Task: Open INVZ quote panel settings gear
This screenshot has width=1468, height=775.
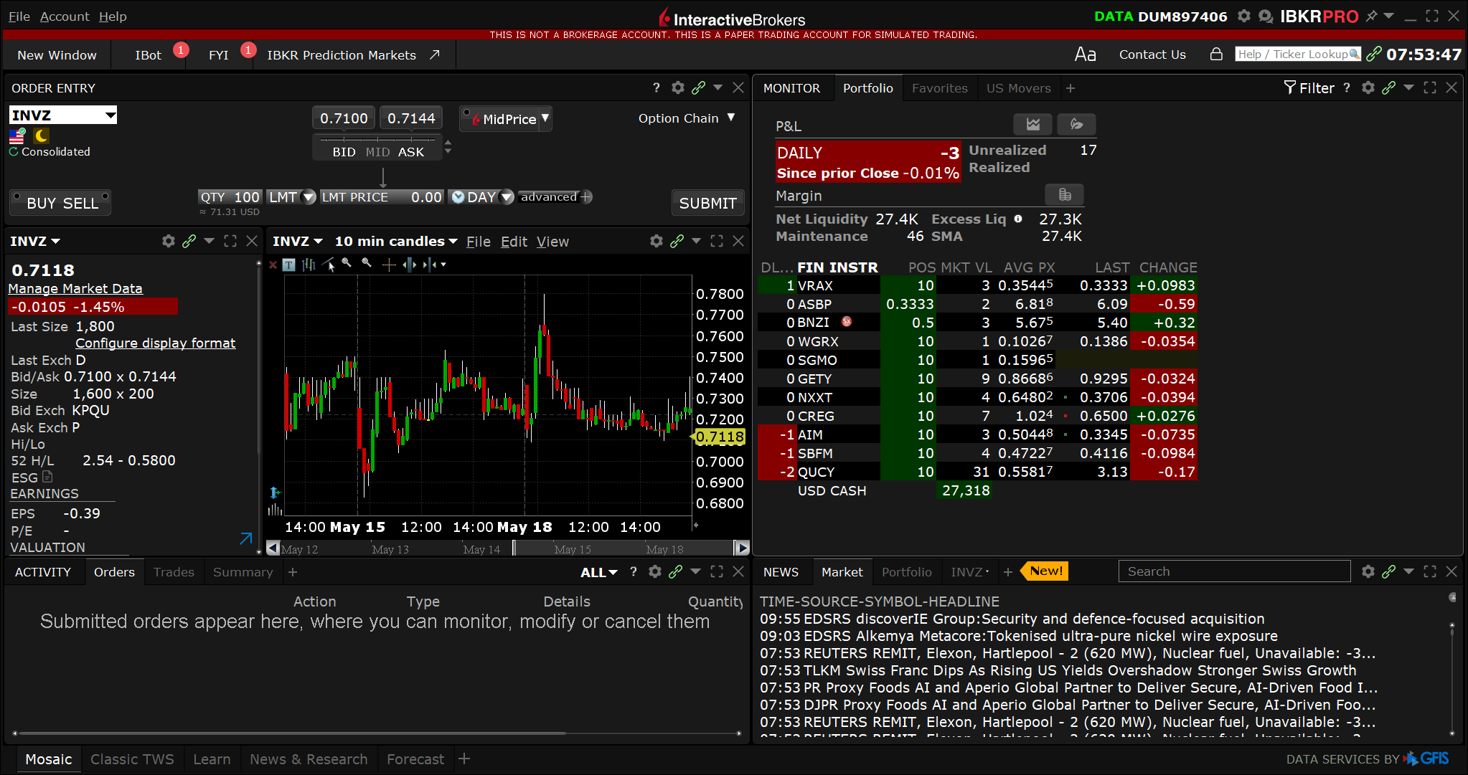Action: coord(169,241)
